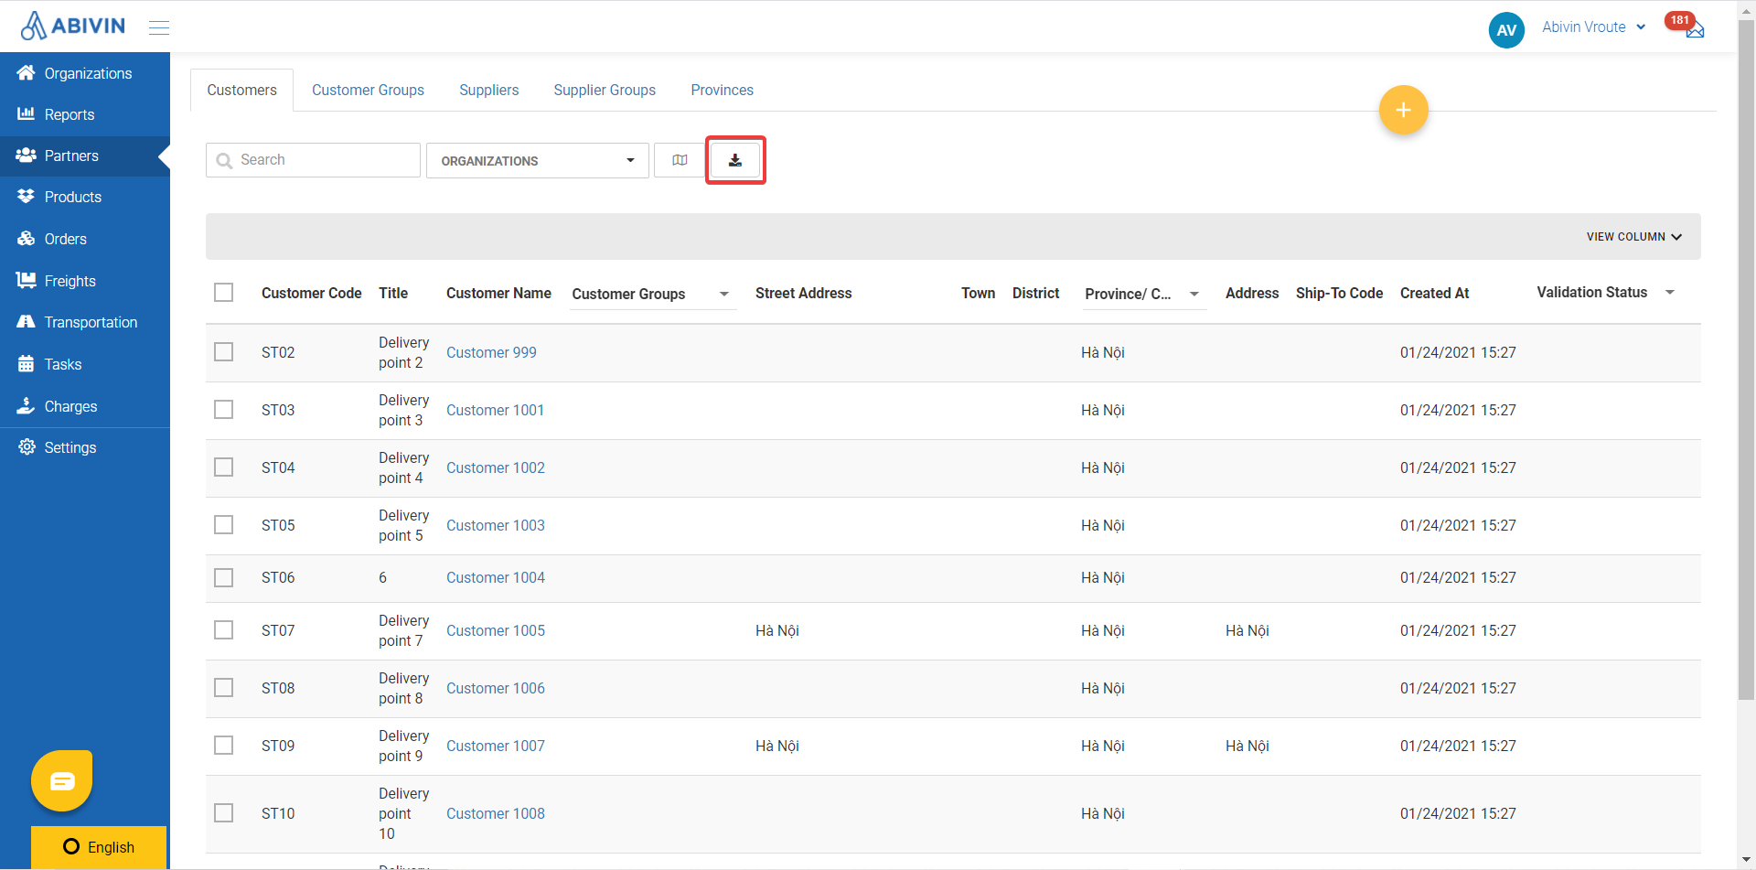
Task: Click the Charges hand icon
Action: (26, 405)
